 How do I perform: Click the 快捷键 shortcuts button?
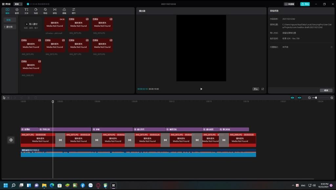tap(289, 4)
